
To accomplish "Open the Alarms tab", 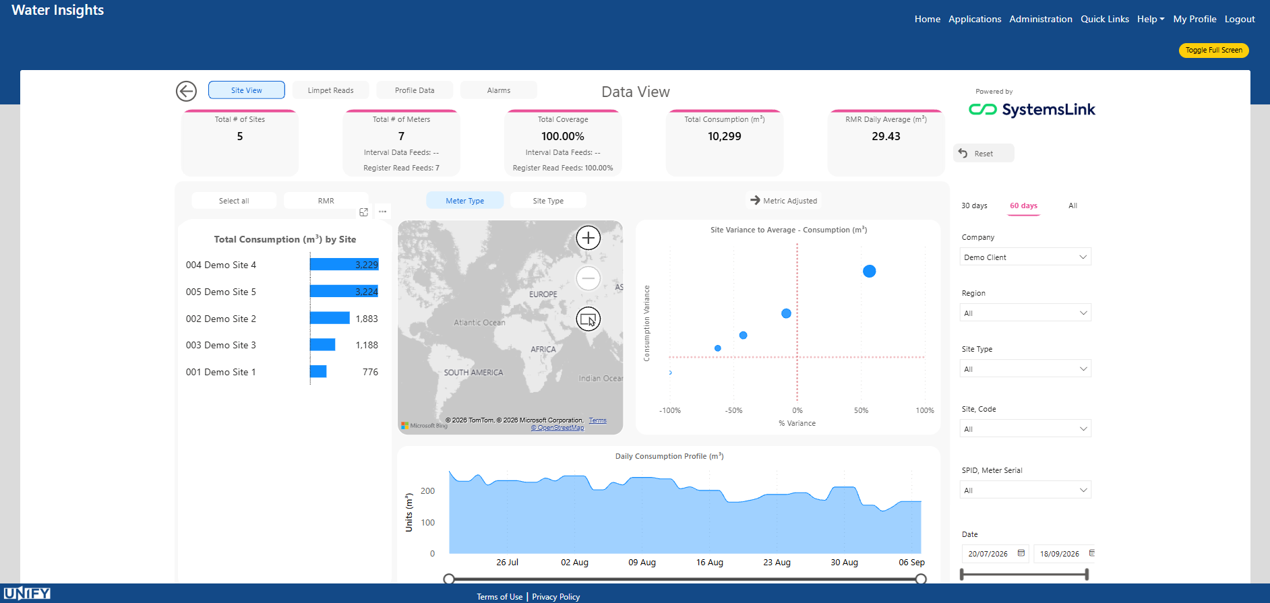I will click(x=499, y=90).
